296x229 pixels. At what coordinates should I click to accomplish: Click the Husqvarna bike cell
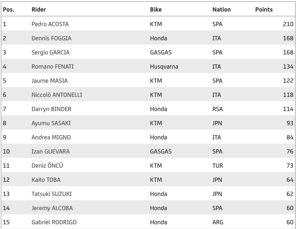click(164, 66)
